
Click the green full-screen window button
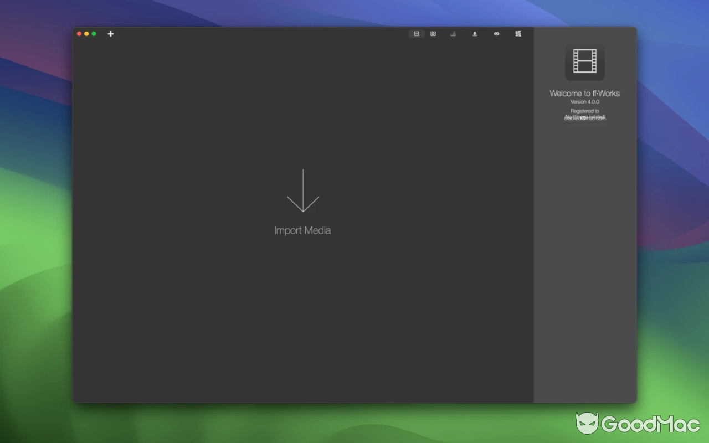(x=94, y=33)
